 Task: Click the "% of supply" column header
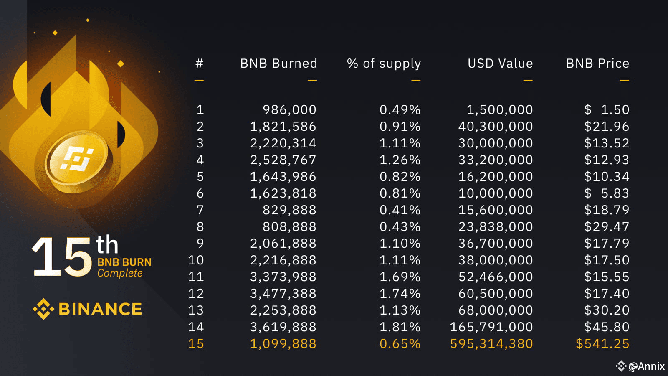[x=384, y=64]
